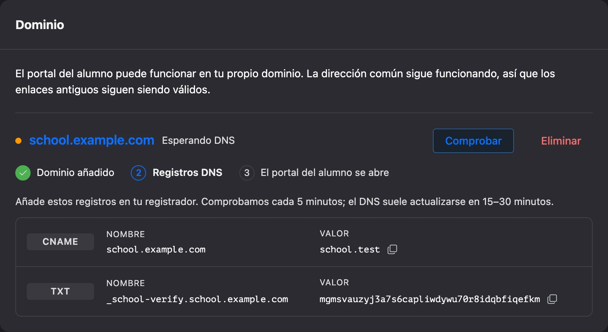
Task: Go to Registros DNS step label
Action: tap(187, 173)
